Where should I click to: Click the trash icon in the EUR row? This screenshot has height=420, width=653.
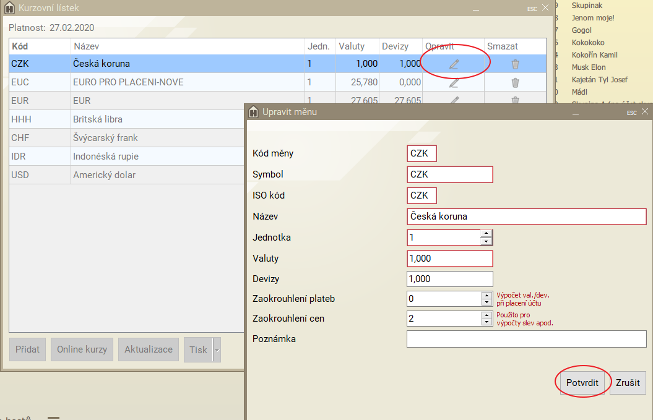[x=515, y=100]
